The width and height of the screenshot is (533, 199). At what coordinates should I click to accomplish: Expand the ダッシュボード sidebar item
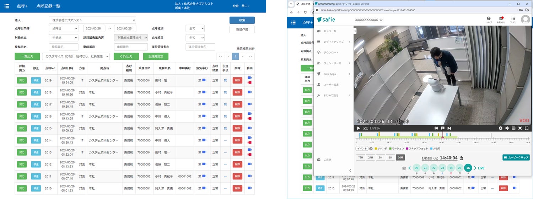click(x=334, y=63)
